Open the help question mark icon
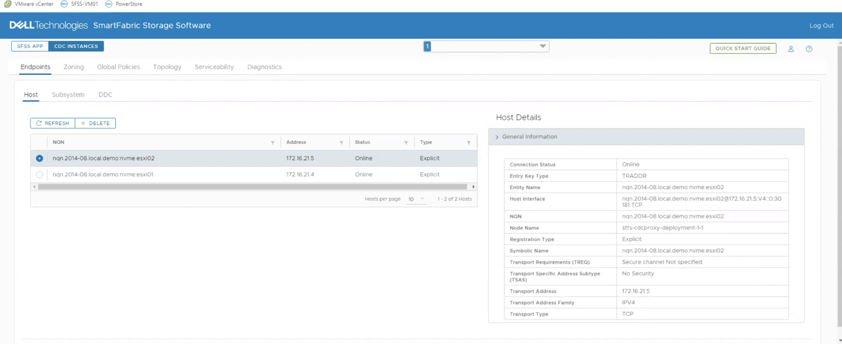Viewport: 842px width, 344px height. pyautogui.click(x=809, y=49)
